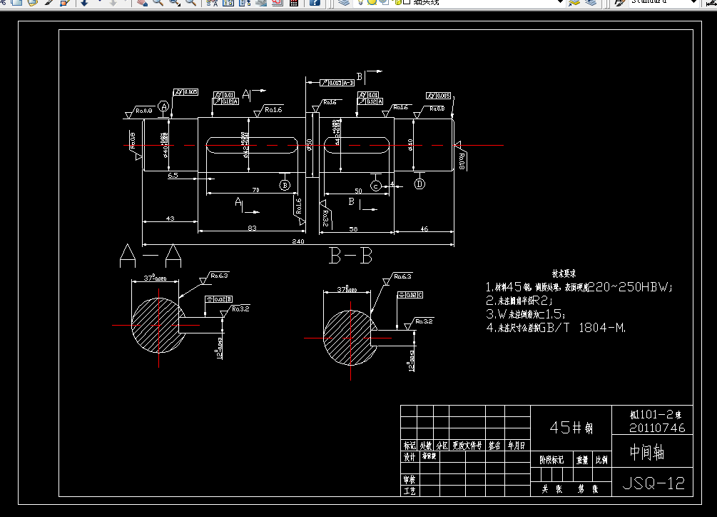Select the circled datum symbol B
This screenshot has height=517, width=717.
[x=285, y=185]
